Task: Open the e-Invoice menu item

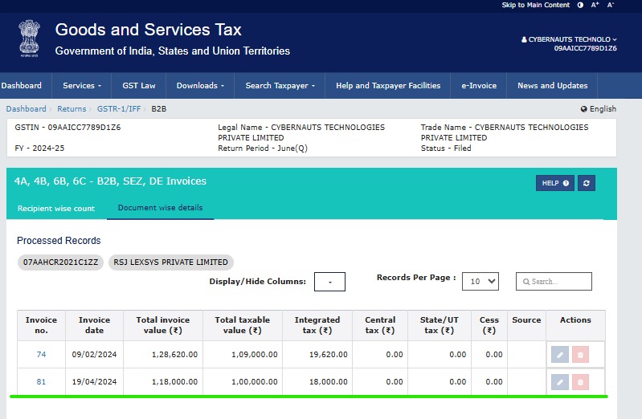Action: [479, 86]
